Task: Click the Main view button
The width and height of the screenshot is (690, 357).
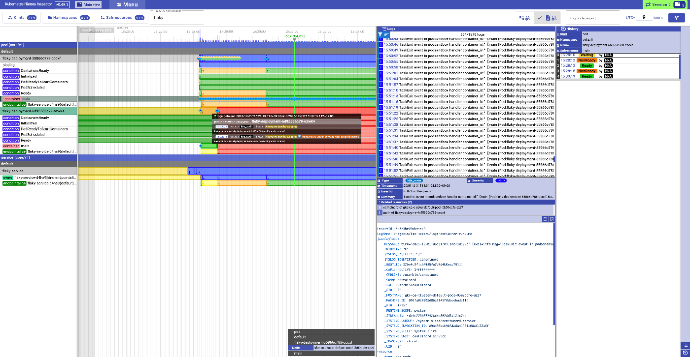Action: [x=89, y=4]
